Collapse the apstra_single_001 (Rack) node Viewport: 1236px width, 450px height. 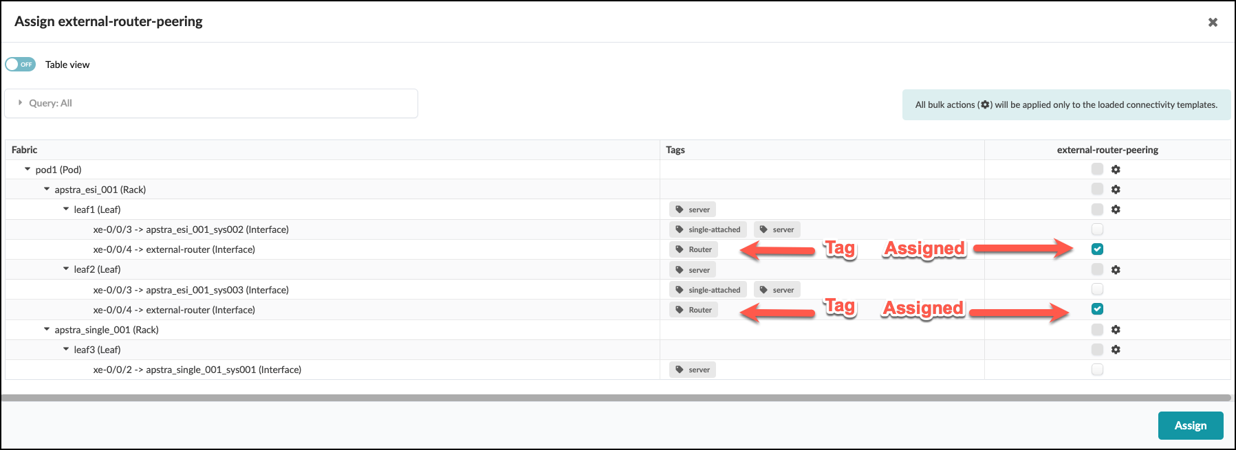(47, 330)
